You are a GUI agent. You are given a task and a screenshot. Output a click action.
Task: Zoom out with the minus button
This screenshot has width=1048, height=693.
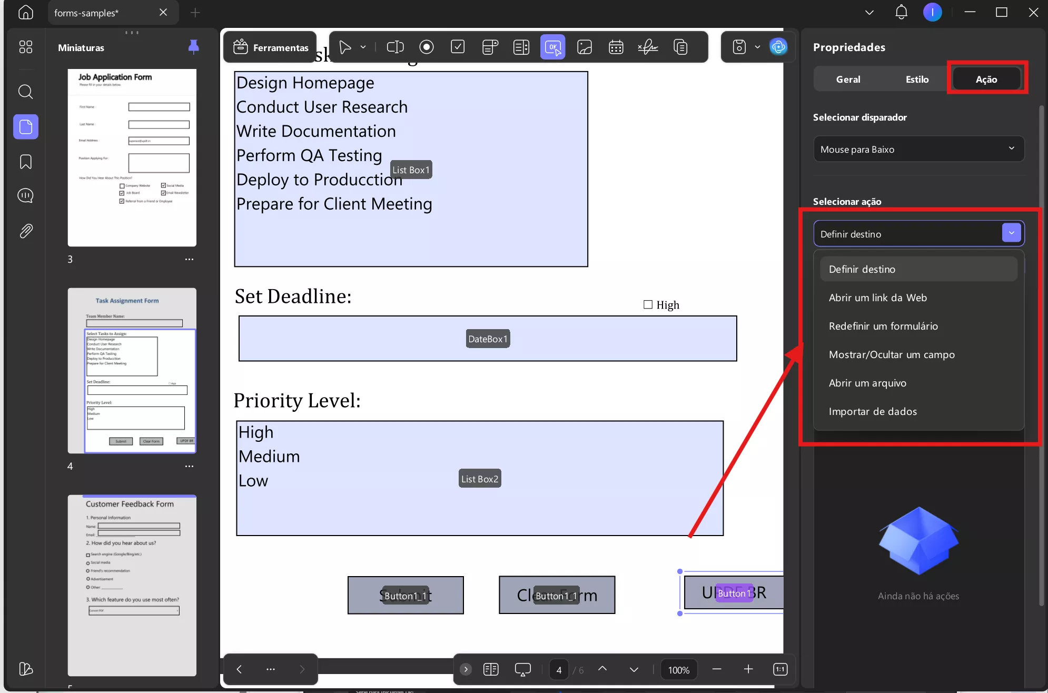[717, 669]
